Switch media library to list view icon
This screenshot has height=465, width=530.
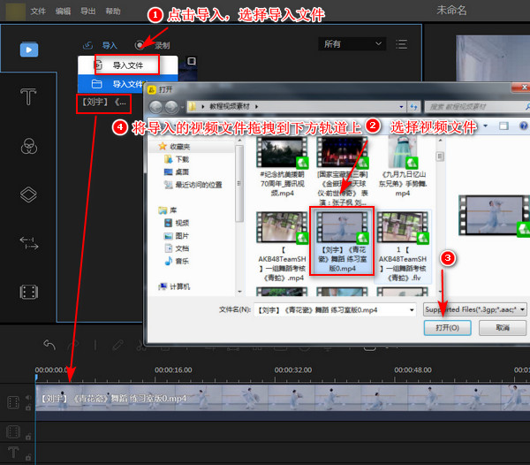tap(402, 44)
